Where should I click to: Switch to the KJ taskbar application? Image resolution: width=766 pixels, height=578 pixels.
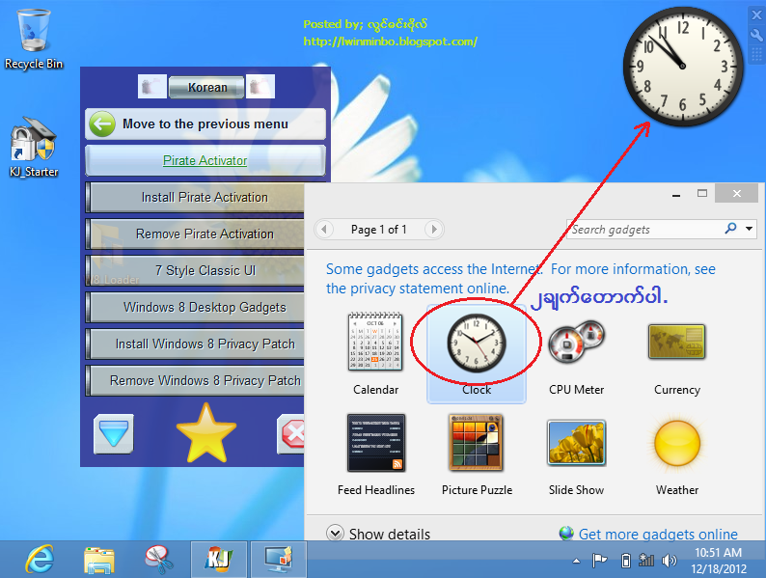[x=219, y=559]
